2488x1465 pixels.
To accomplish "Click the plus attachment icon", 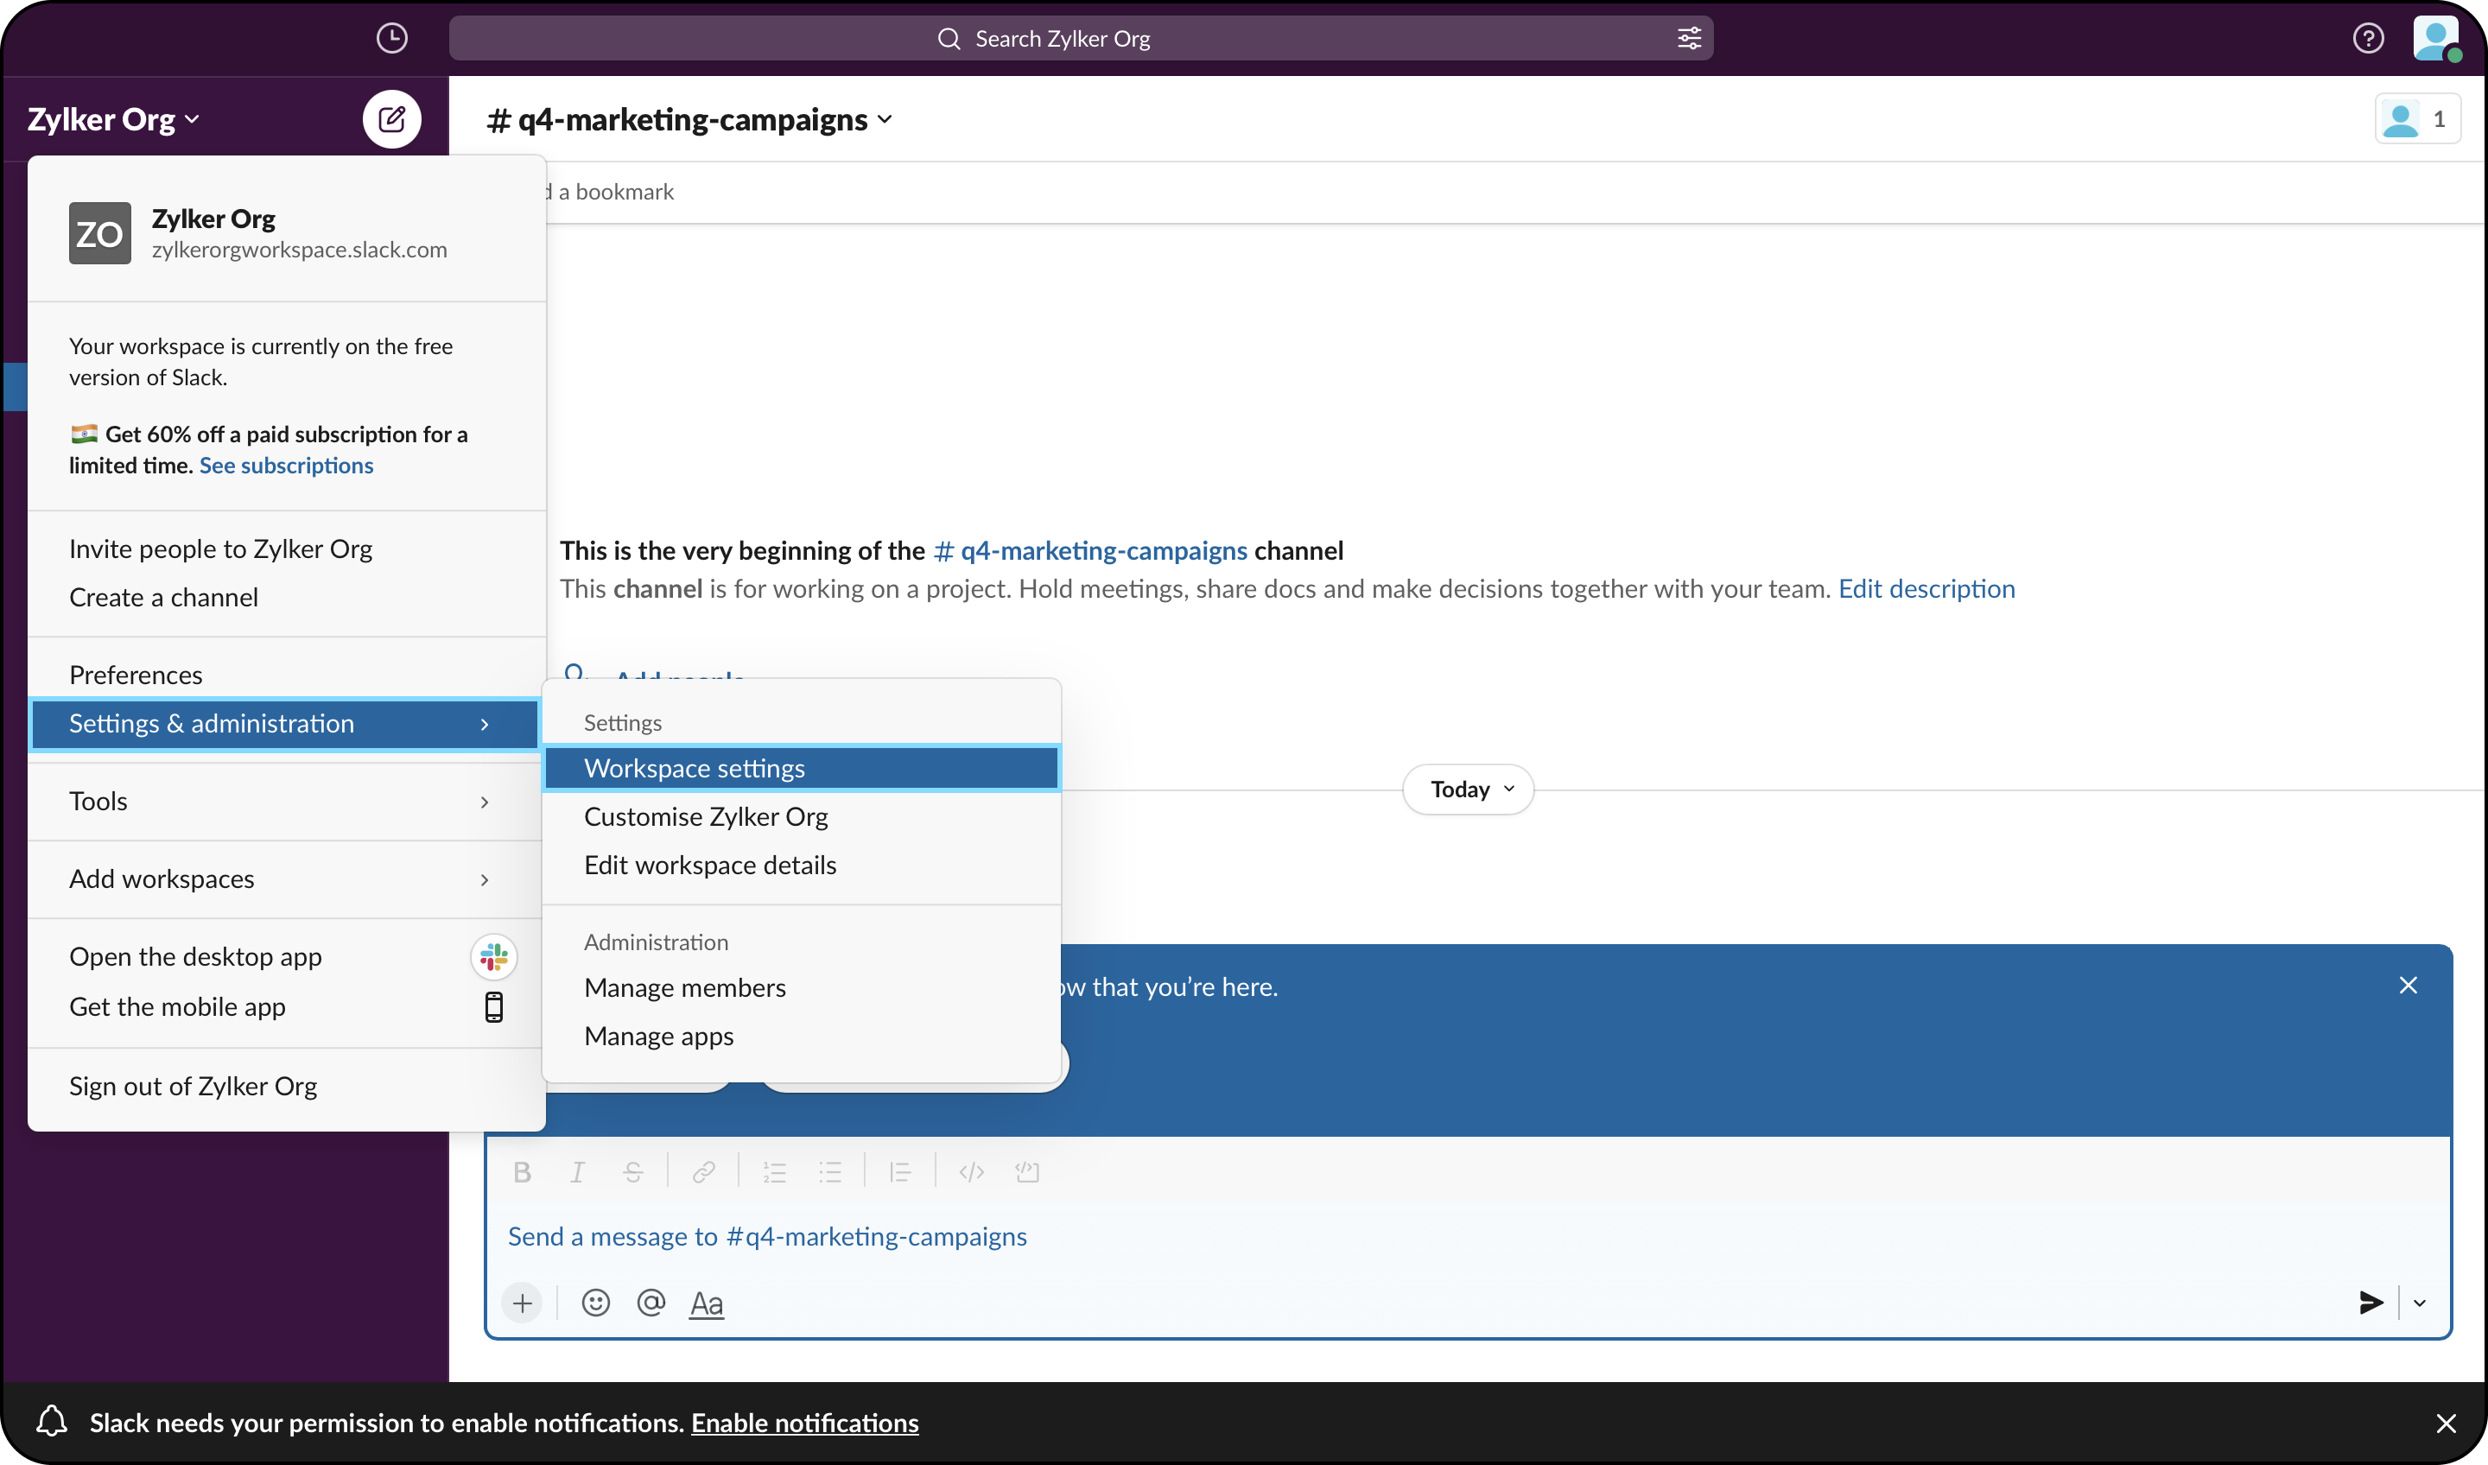I will pyautogui.click(x=523, y=1303).
